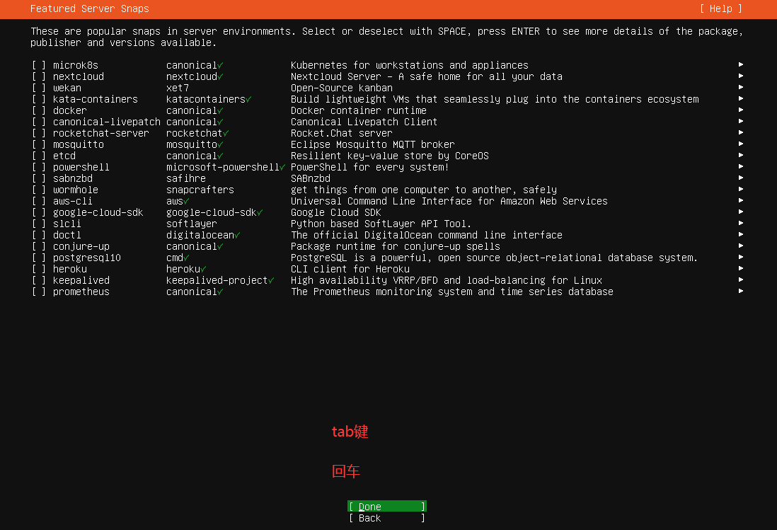Select the microk8s snap checkbox
The image size is (777, 530).
coord(39,65)
